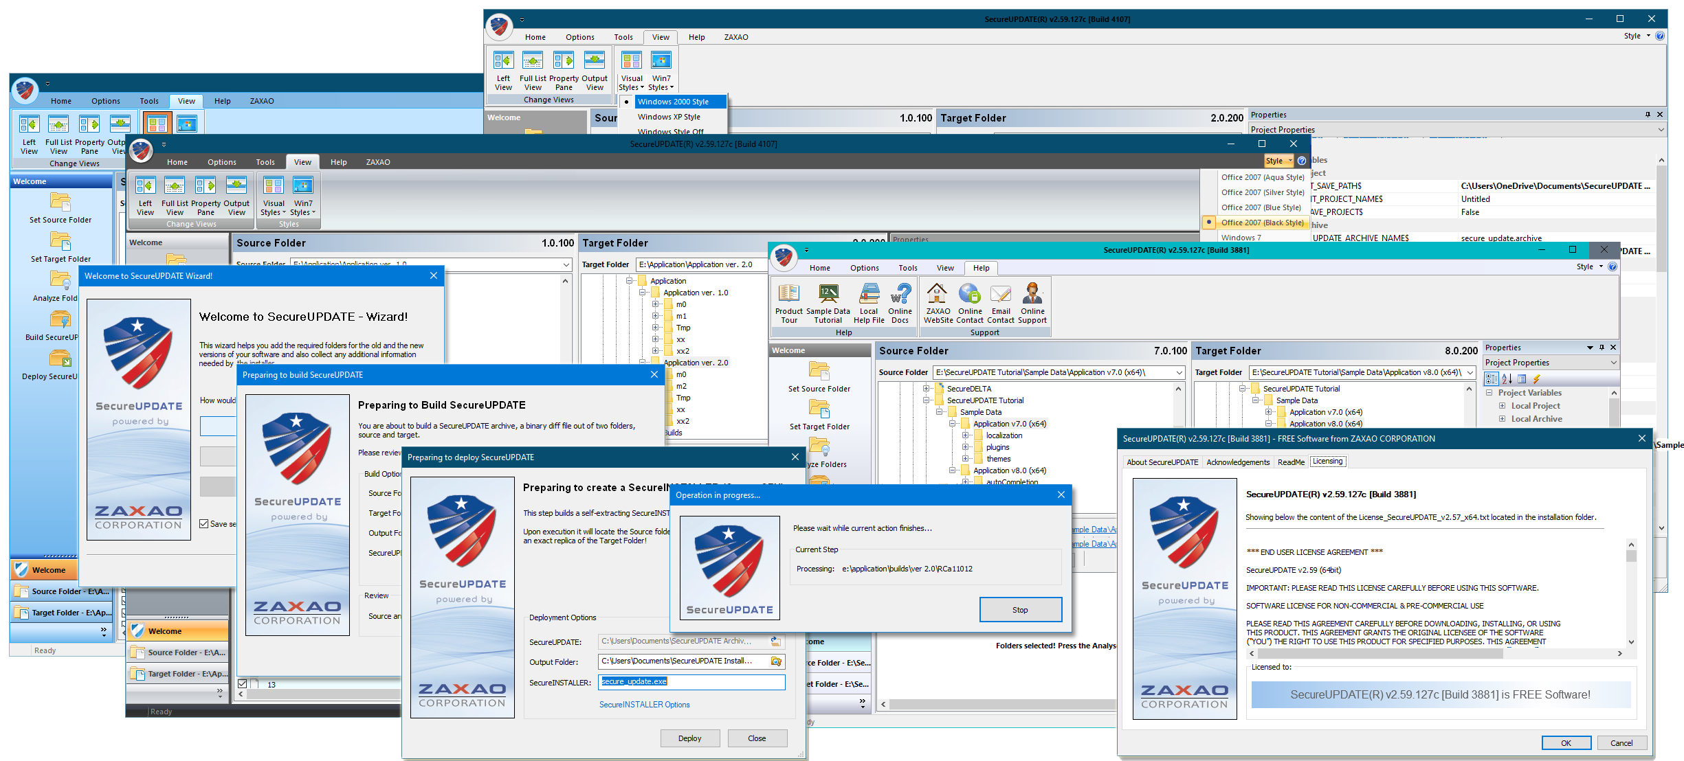Click Set Source Folder in Build 3881 window
1684x761 pixels.
(819, 377)
